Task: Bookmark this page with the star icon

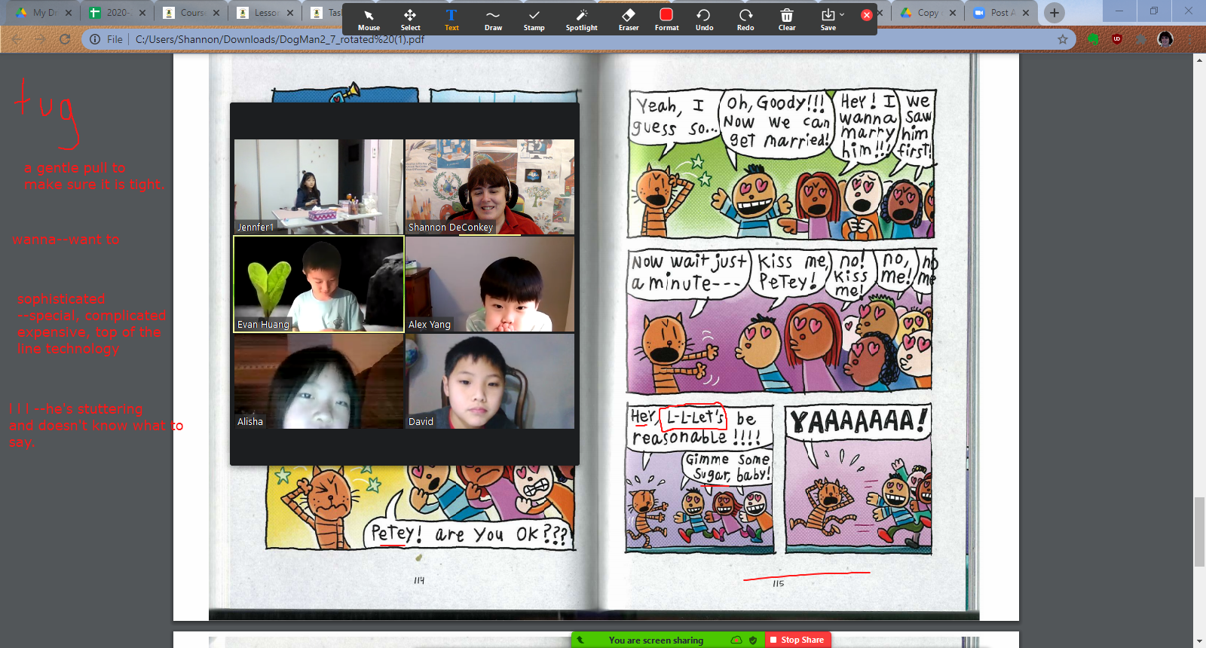Action: tap(1063, 39)
